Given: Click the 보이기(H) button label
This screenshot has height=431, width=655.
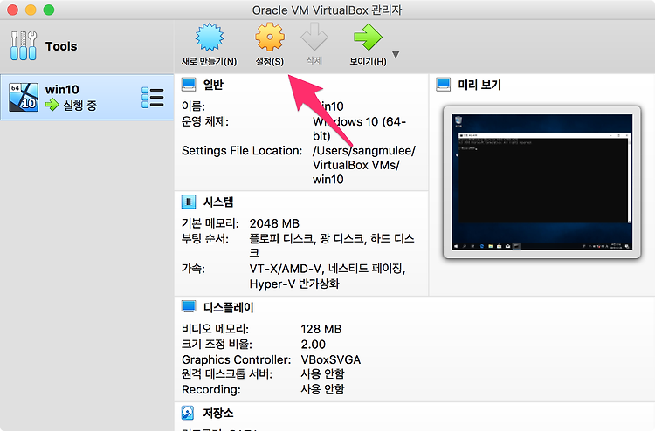Looking at the screenshot, I should (x=368, y=61).
